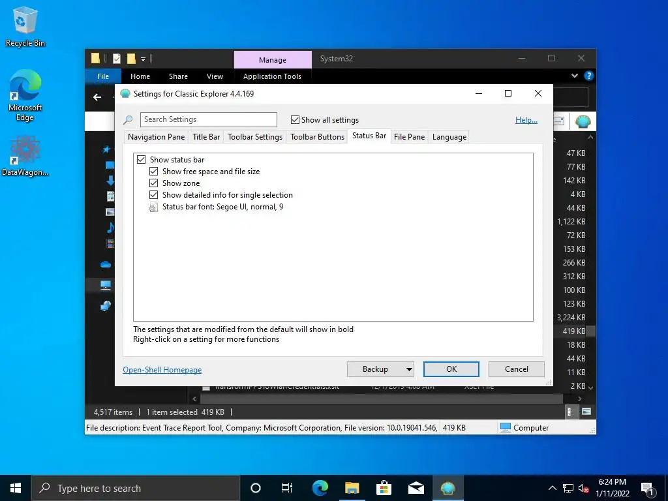Open the Recycle Bin desktop icon
The width and height of the screenshot is (668, 501).
[25, 26]
